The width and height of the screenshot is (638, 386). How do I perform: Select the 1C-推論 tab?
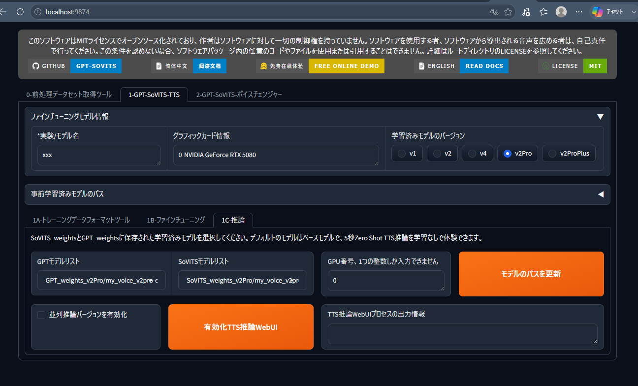pyautogui.click(x=233, y=220)
